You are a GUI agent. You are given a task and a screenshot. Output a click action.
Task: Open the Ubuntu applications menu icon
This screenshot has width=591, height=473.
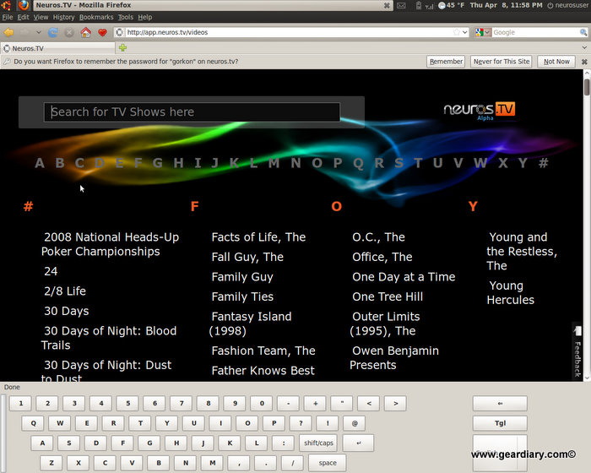pos(7,5)
